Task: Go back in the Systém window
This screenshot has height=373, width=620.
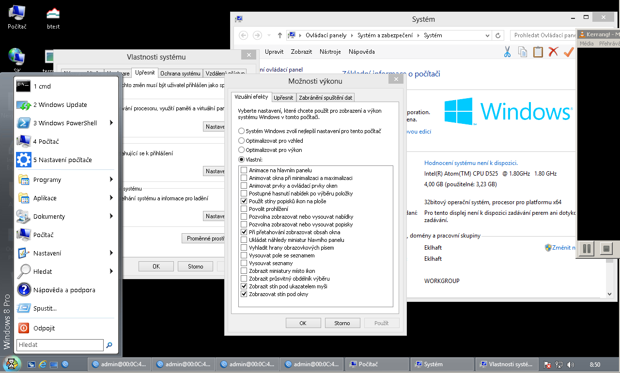Action: click(244, 35)
